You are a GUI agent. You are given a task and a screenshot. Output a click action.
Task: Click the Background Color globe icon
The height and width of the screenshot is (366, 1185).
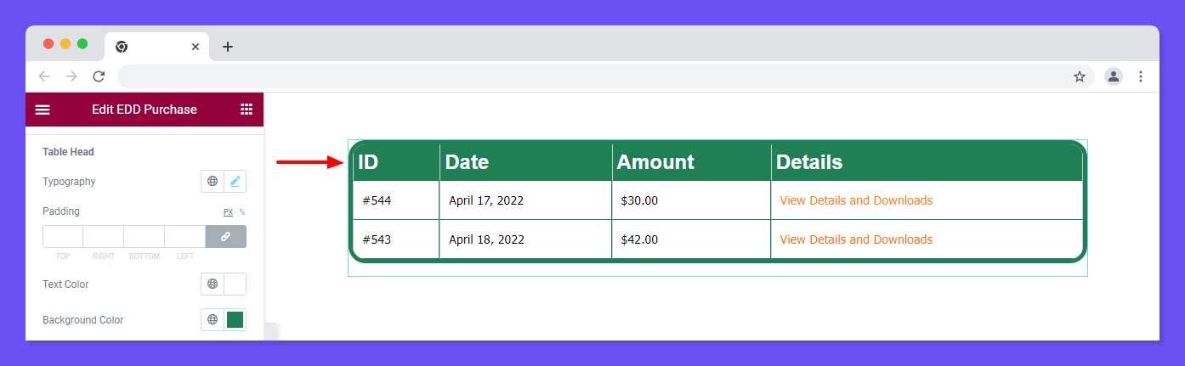pos(213,319)
